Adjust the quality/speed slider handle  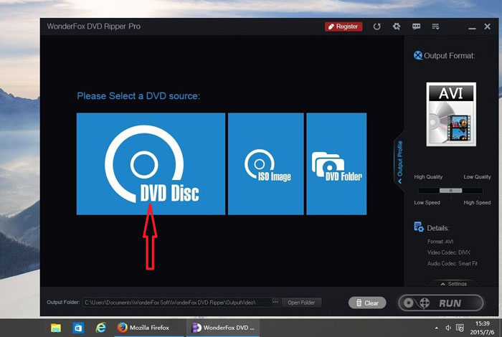tap(451, 191)
